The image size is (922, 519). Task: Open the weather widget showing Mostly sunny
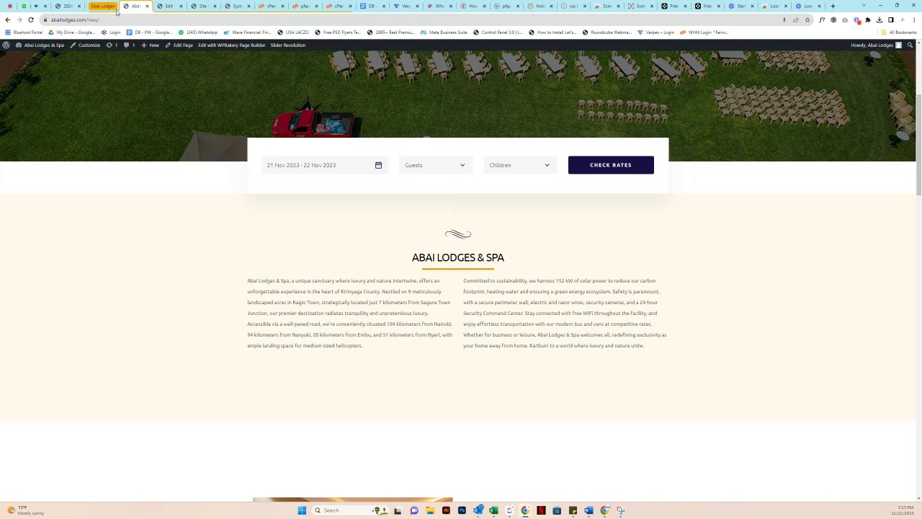(26, 510)
